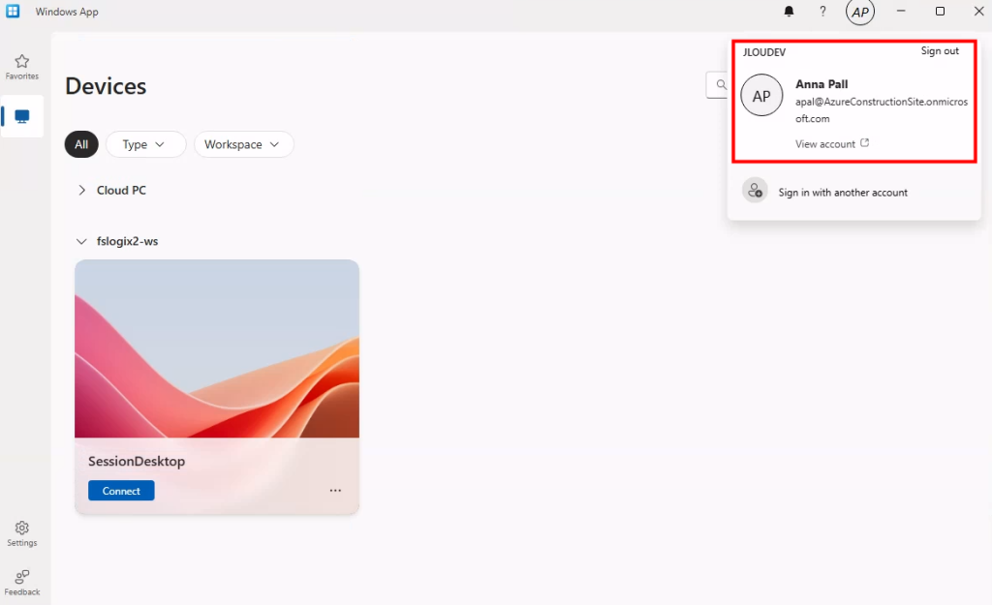This screenshot has width=992, height=605.
Task: Click the Windows App logo icon
Action: point(14,12)
